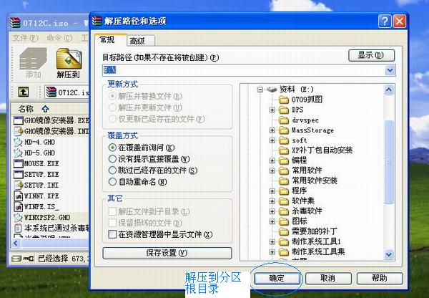Click the help question mark in dialog title bar
This screenshot has height=298, width=429.
click(385, 21)
